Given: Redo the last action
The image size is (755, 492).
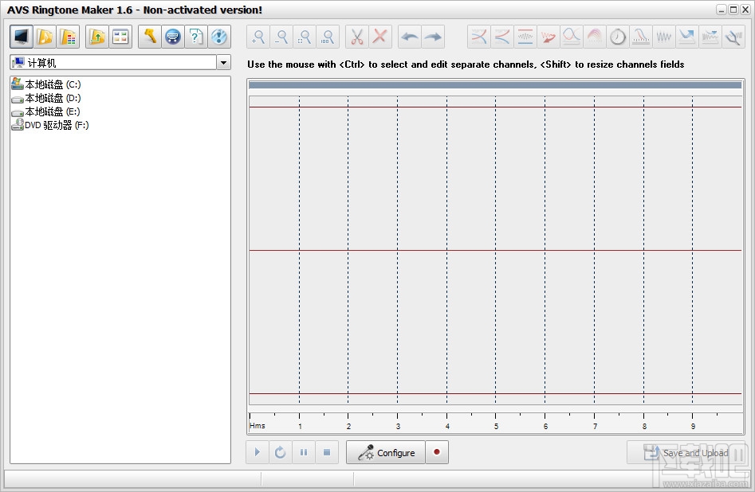Looking at the screenshot, I should (433, 37).
